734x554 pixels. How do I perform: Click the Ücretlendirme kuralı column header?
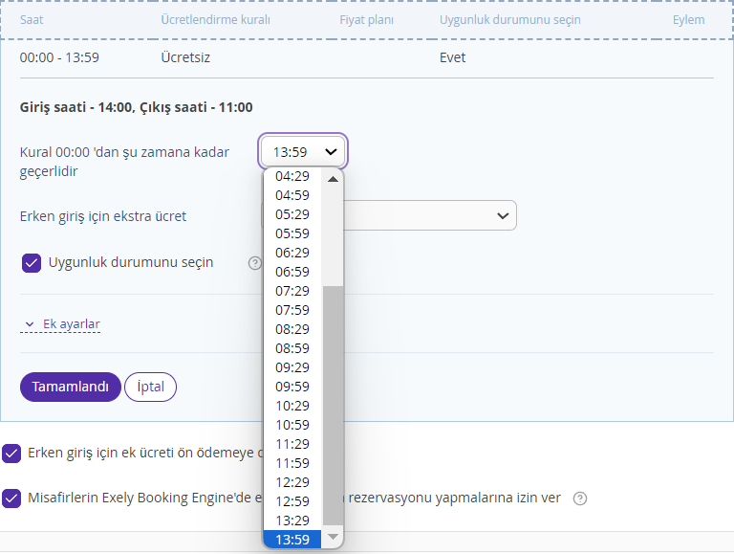[x=216, y=20]
